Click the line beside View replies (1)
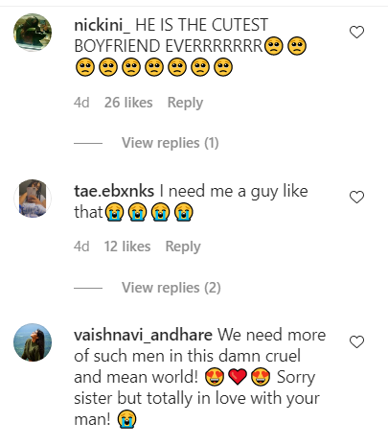The image size is (388, 446). click(88, 143)
